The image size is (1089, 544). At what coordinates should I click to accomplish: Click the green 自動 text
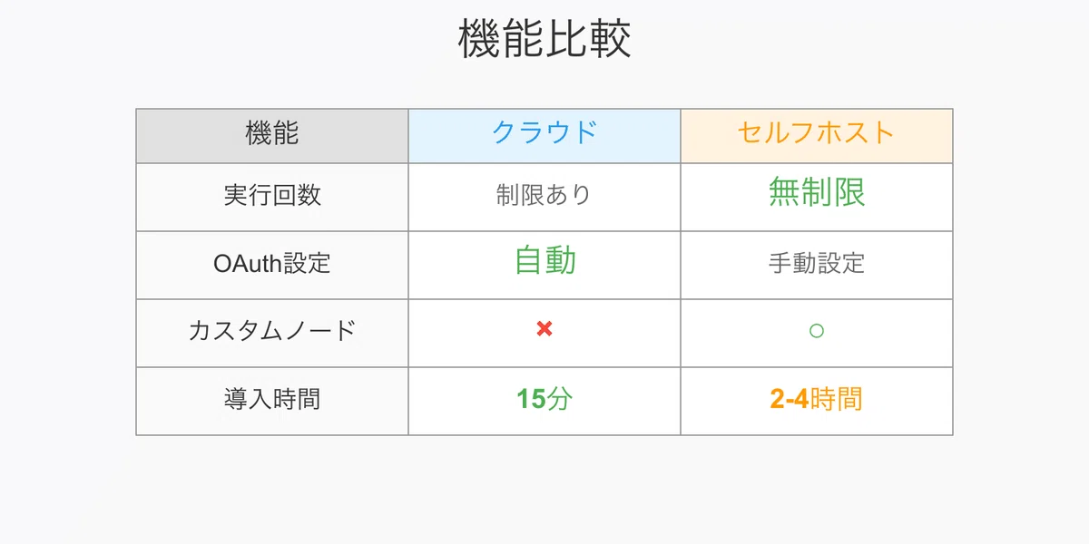544,261
